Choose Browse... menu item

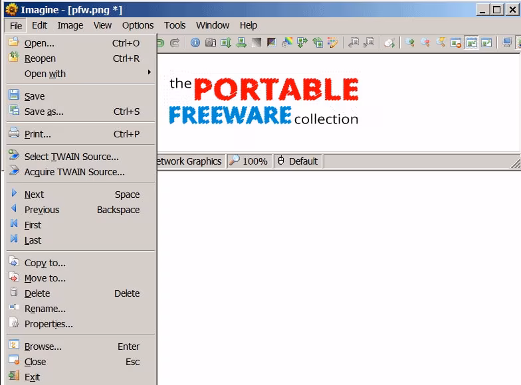click(x=81, y=346)
